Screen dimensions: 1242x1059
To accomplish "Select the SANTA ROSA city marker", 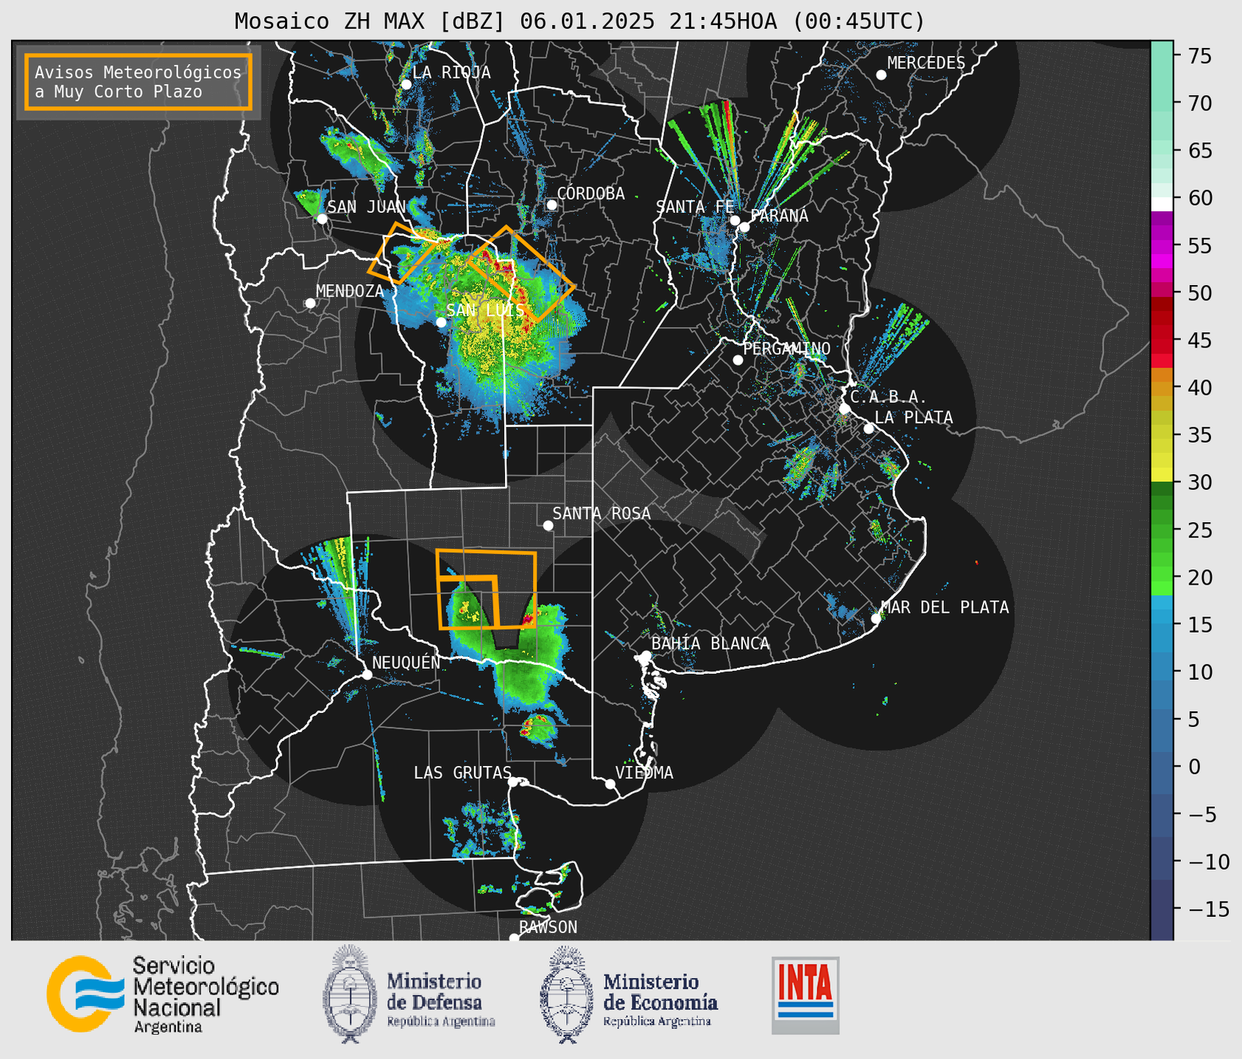I will point(548,525).
